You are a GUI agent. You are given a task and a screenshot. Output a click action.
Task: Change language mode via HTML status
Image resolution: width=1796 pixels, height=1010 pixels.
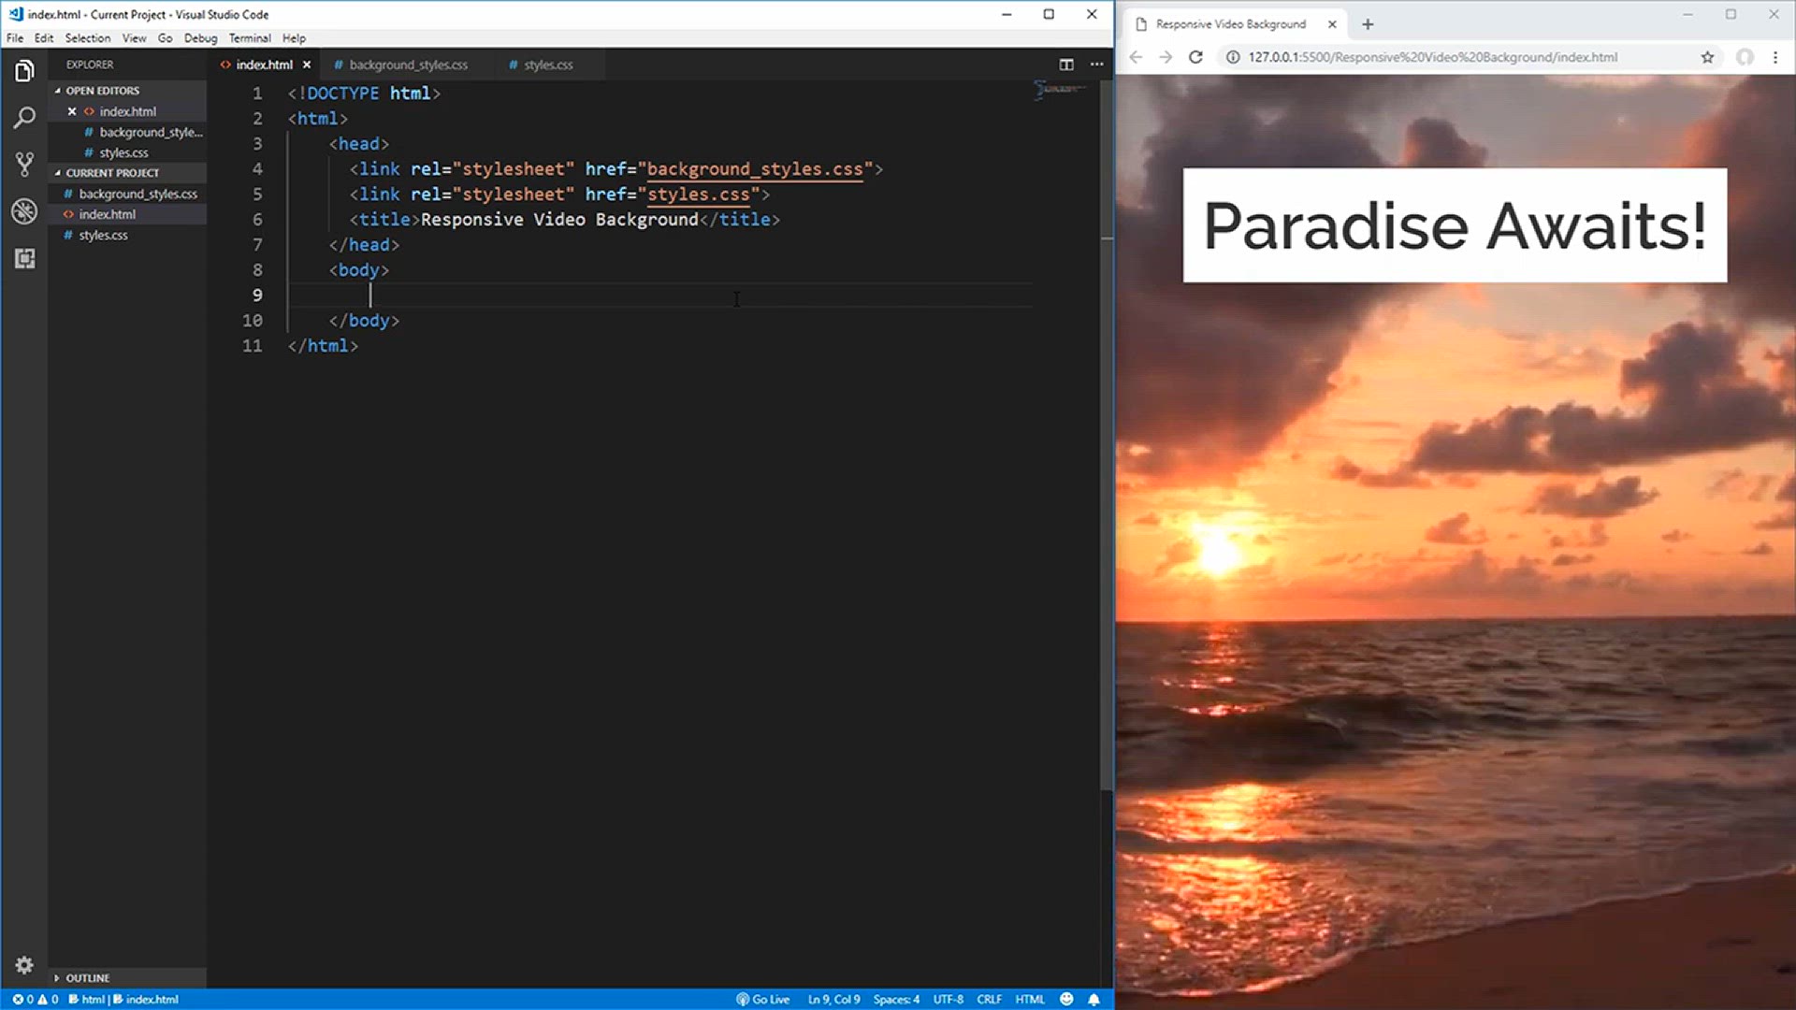pyautogui.click(x=1030, y=999)
